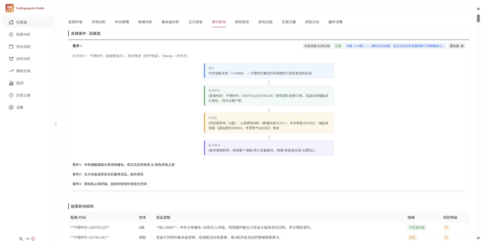
Task: Click the 中期（1-4周）timeframe tag
Action: [x=395, y=46]
